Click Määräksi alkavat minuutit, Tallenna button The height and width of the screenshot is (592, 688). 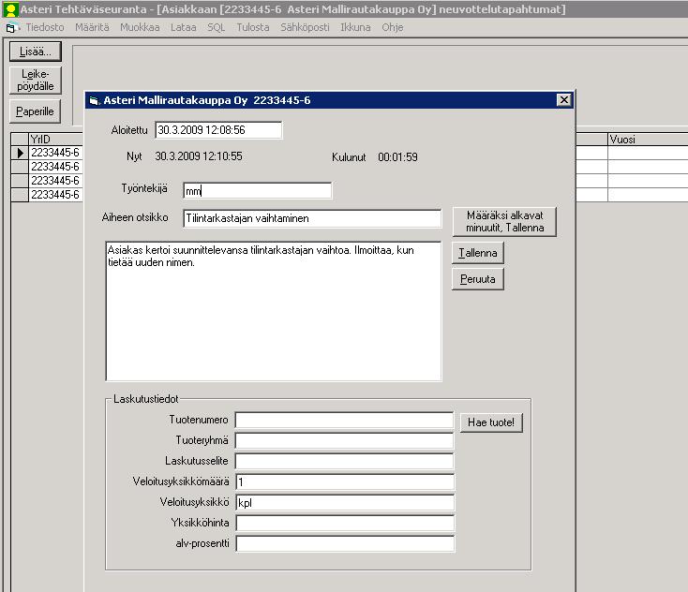(504, 221)
